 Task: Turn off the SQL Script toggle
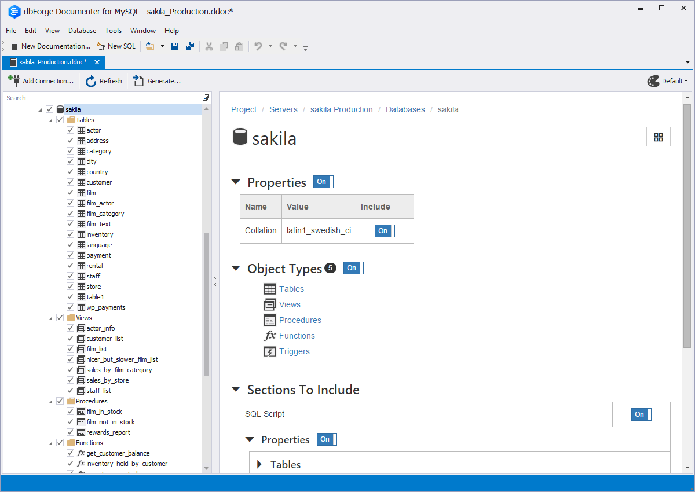point(641,414)
